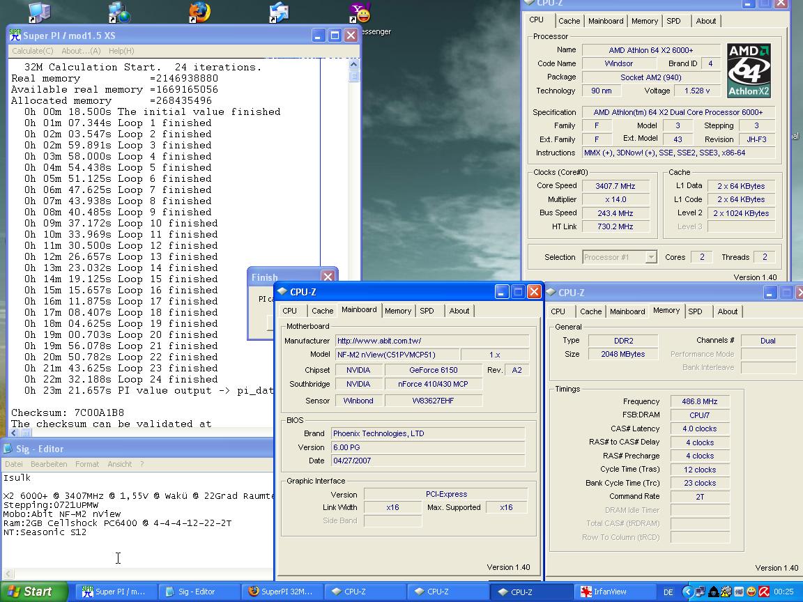Select Memory tab in CPU-Z Mainboard window
This screenshot has height=602, width=803.
tap(398, 311)
